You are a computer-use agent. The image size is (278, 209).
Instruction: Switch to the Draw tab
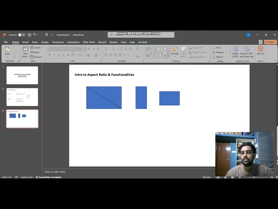pyautogui.click(x=35, y=42)
